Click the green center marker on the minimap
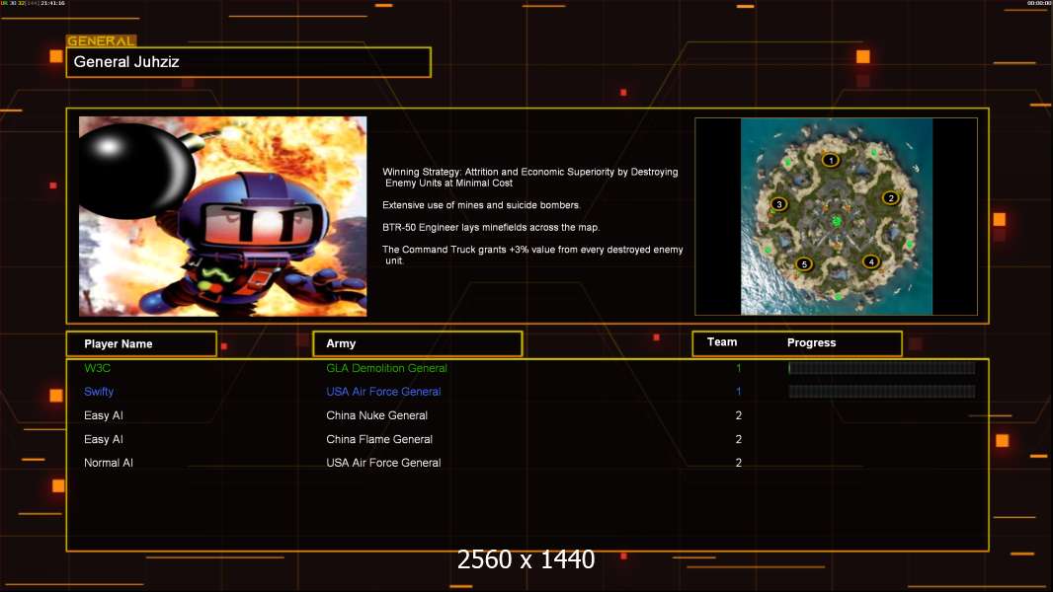Viewport: 1053px width, 592px height. [x=836, y=220]
